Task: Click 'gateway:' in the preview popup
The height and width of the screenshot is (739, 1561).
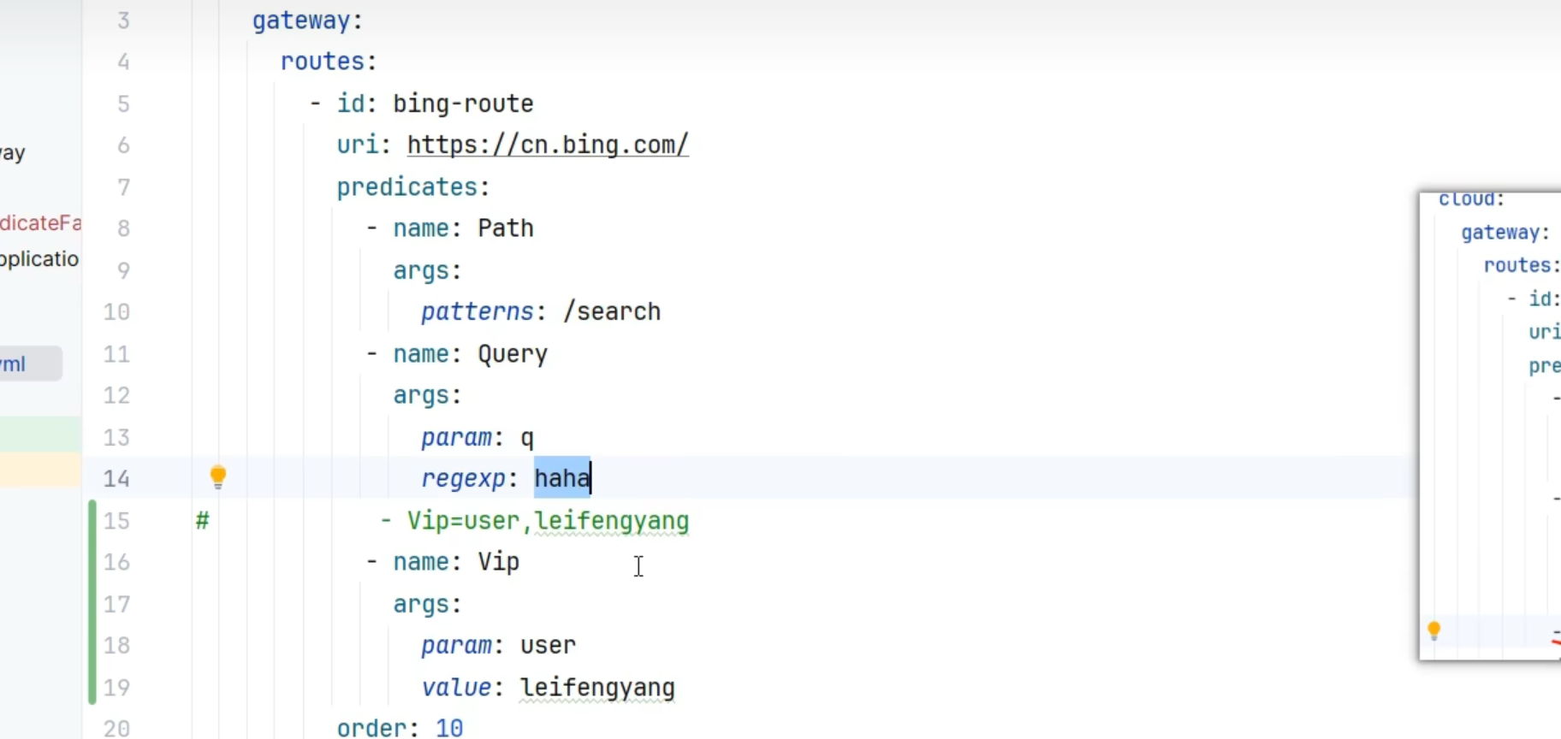Action: coord(1505,233)
